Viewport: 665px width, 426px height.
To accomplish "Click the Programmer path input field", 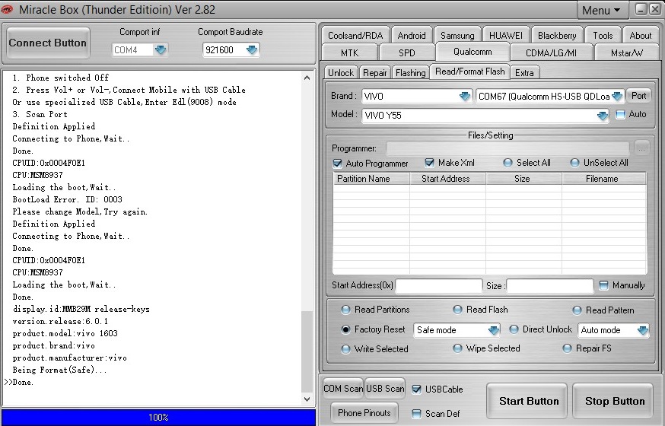I will coord(508,148).
